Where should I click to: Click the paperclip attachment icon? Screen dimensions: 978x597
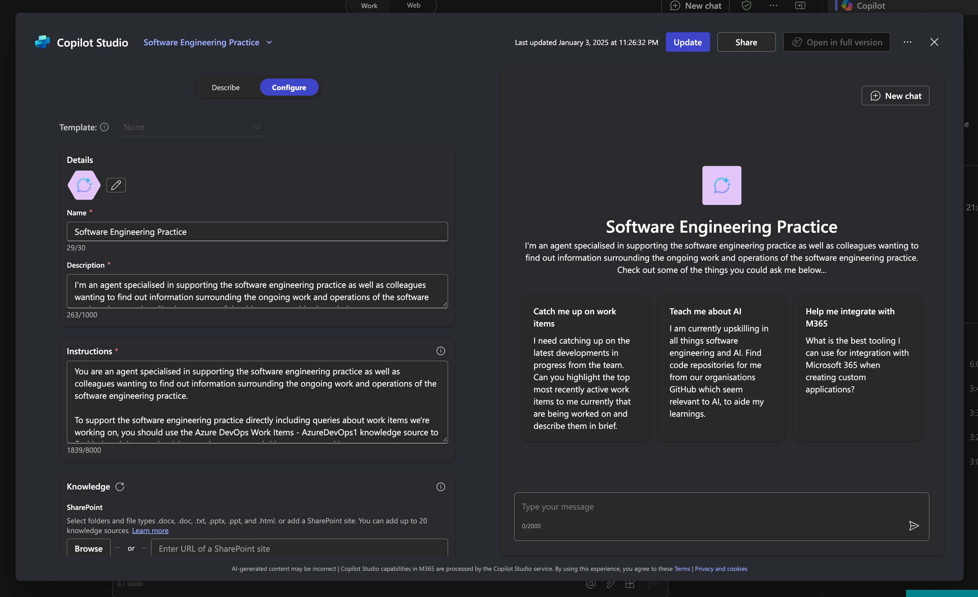(610, 584)
